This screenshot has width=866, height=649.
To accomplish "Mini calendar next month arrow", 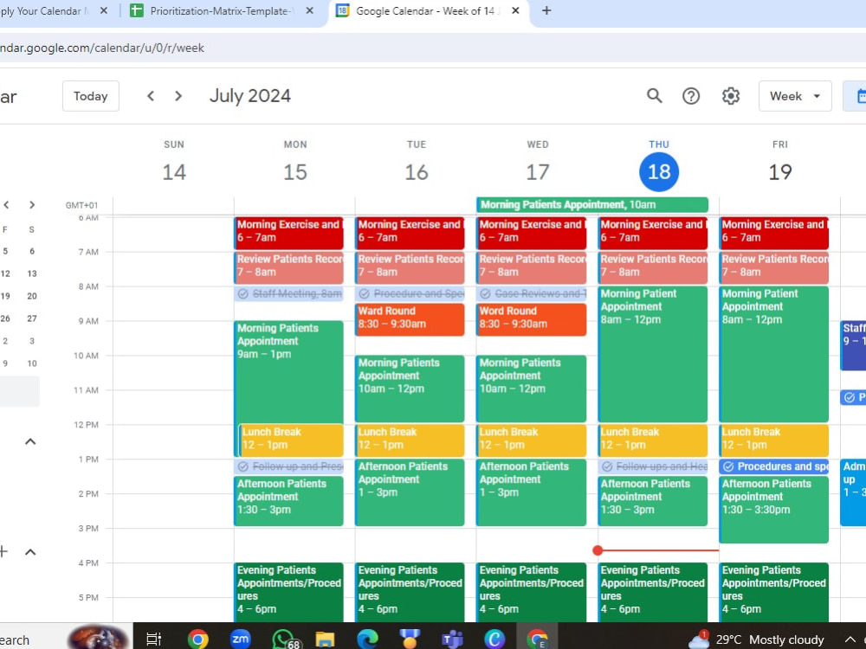I will click(x=32, y=205).
